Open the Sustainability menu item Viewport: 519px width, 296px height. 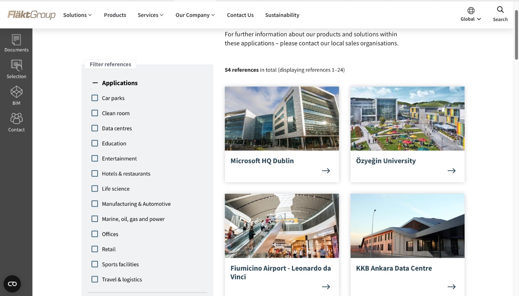(x=282, y=15)
